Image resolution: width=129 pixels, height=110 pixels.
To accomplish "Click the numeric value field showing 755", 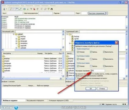I will point(98,71).
